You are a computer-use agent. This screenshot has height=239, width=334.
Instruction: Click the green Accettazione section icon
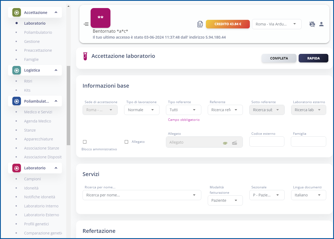(x=17, y=12)
